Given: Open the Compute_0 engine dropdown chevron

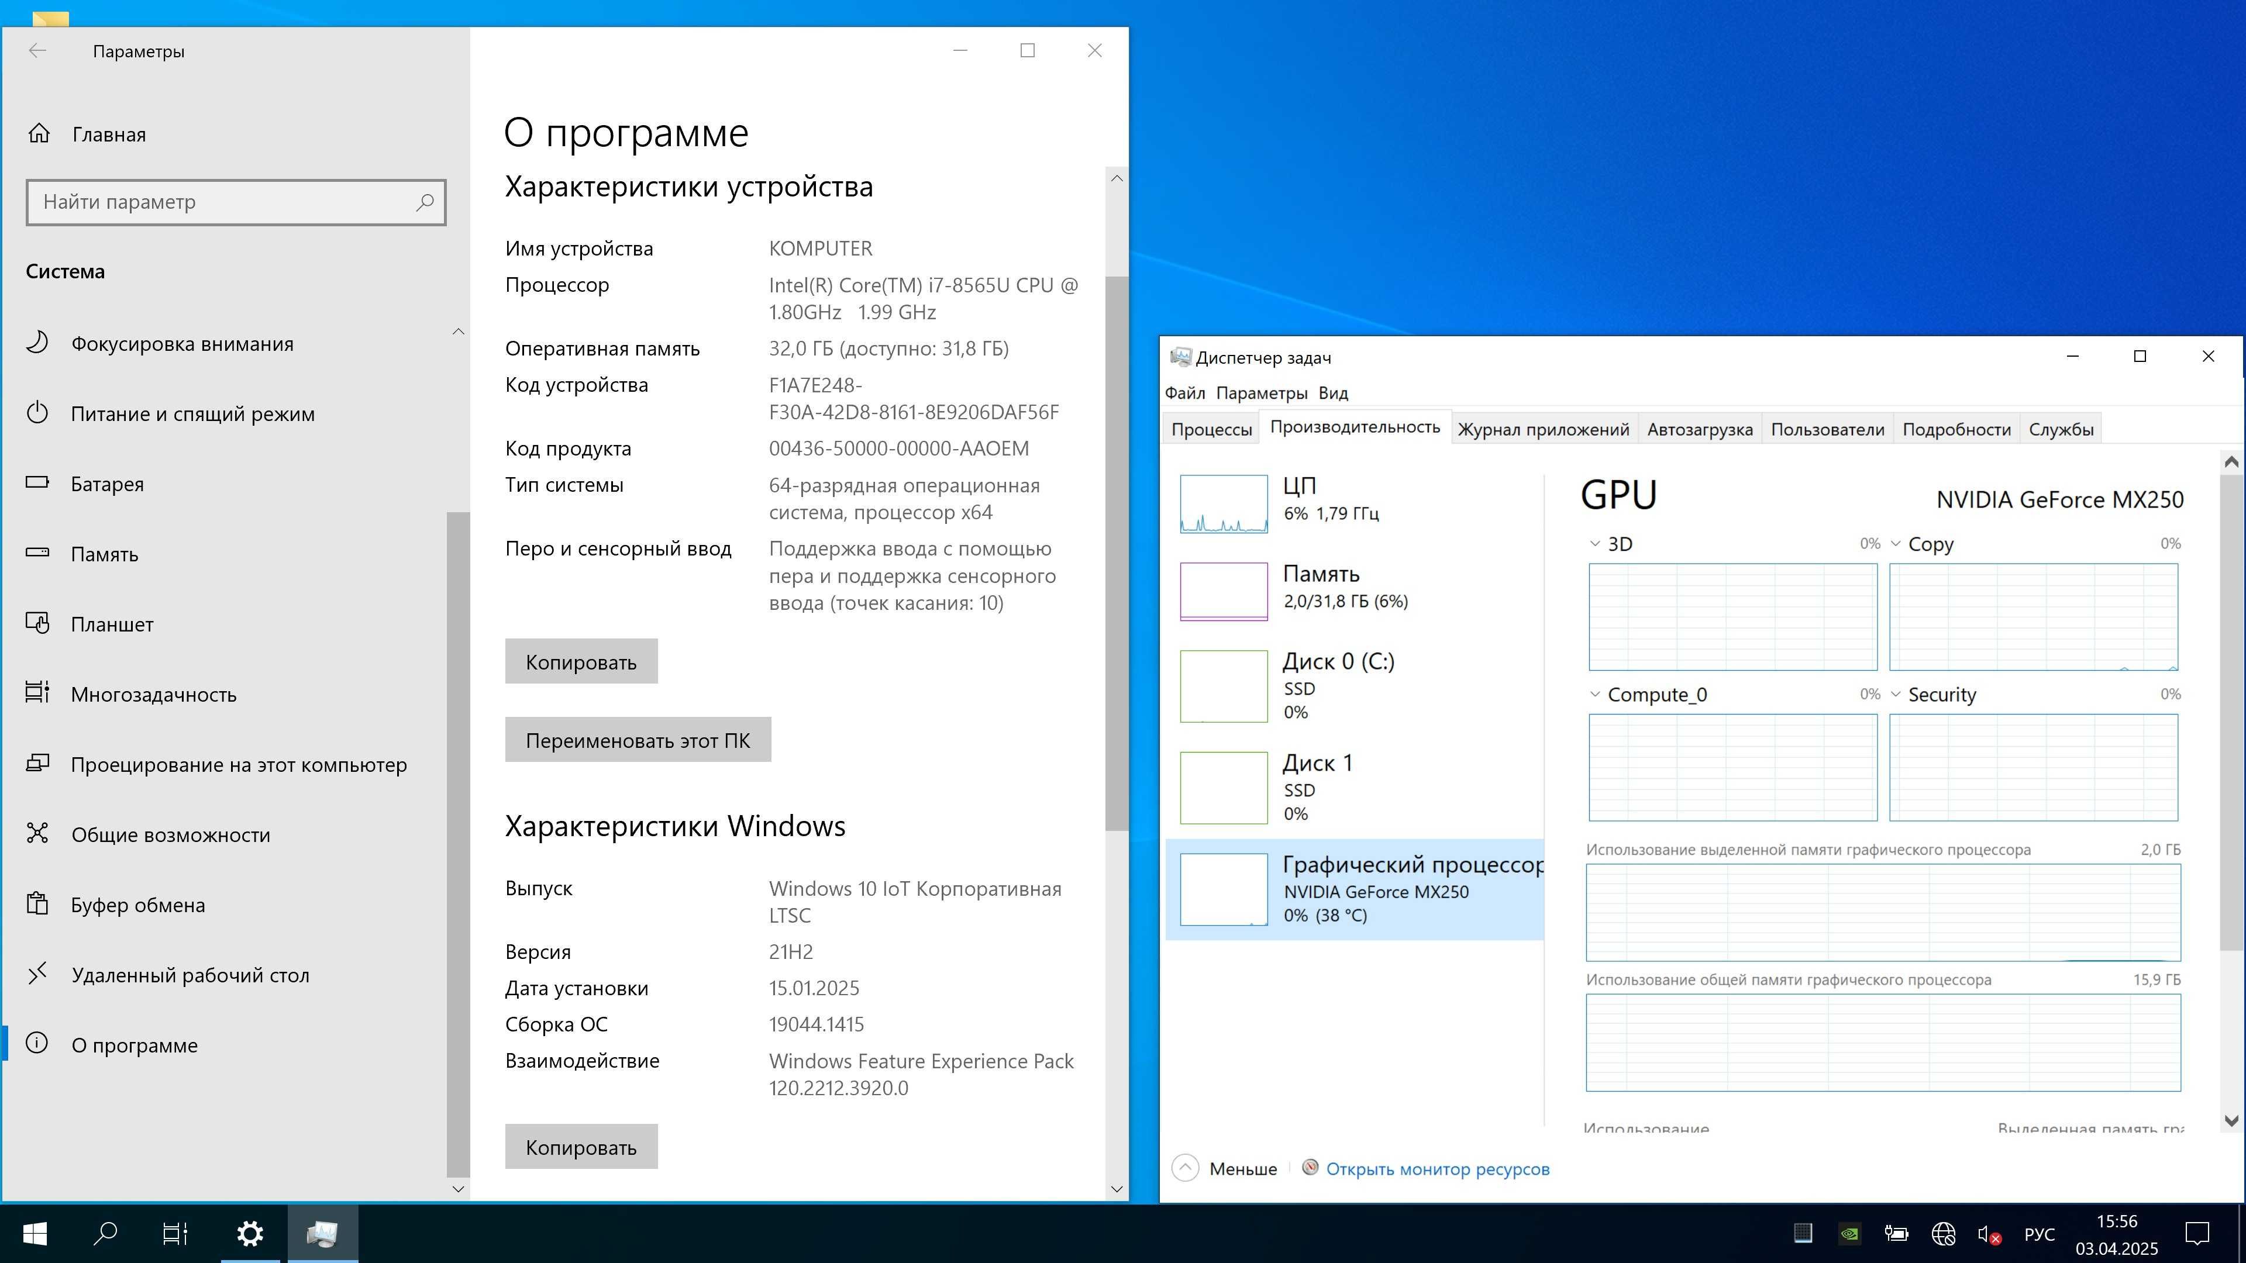Looking at the screenshot, I should coord(1594,695).
